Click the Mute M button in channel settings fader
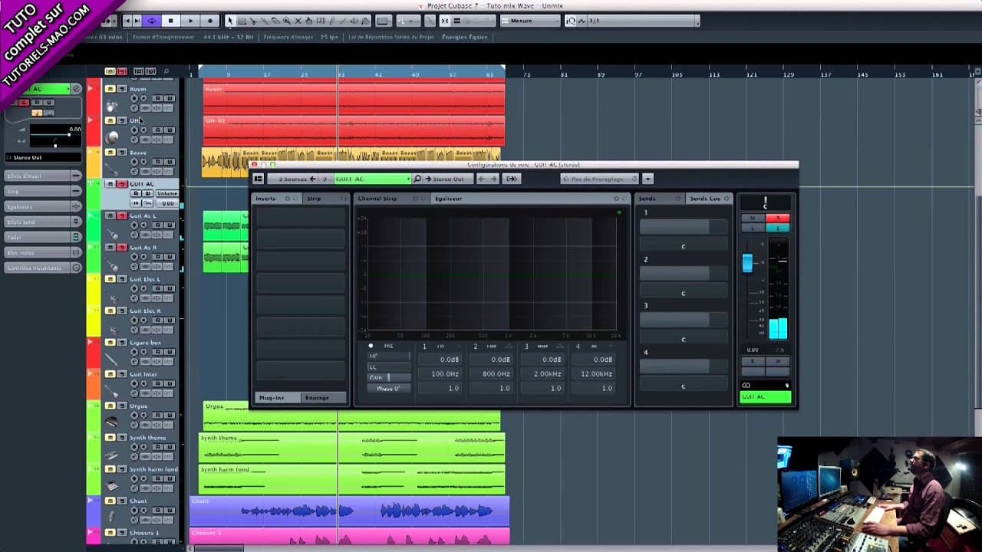Image resolution: width=982 pixels, height=552 pixels. point(752,219)
